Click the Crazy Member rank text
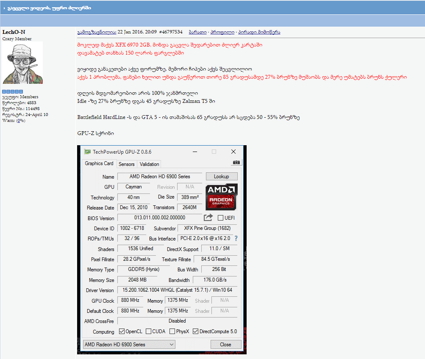This screenshot has height=359, width=425. pyautogui.click(x=17, y=39)
